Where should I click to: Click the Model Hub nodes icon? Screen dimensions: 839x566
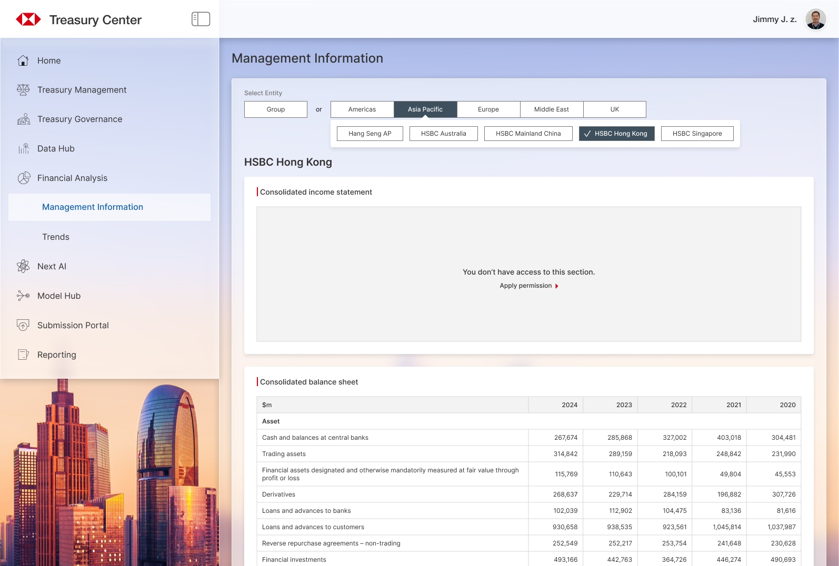coord(23,296)
